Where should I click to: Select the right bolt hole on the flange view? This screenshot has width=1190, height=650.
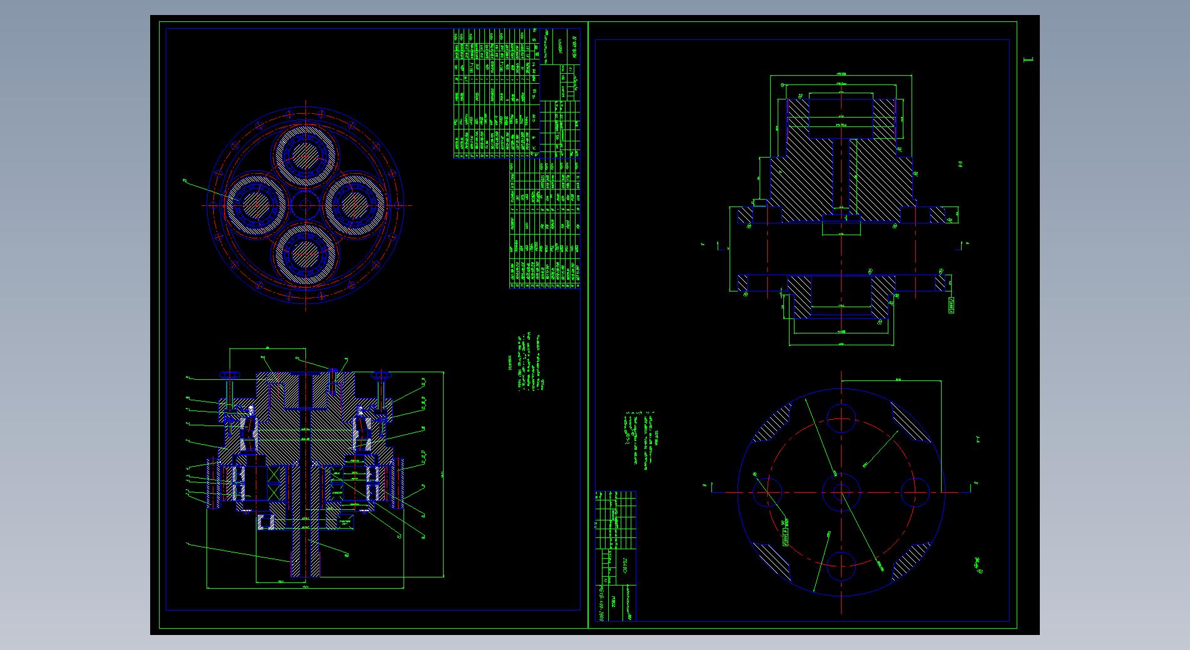pyautogui.click(x=915, y=492)
